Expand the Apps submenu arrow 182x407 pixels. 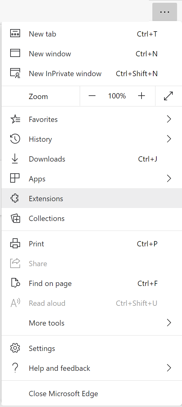pyautogui.click(x=169, y=179)
